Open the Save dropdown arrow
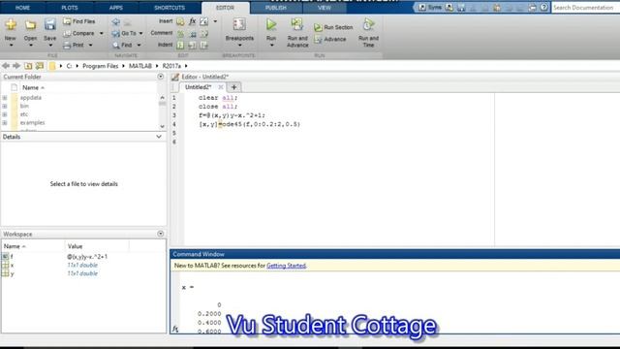The image size is (620, 349). [x=50, y=46]
